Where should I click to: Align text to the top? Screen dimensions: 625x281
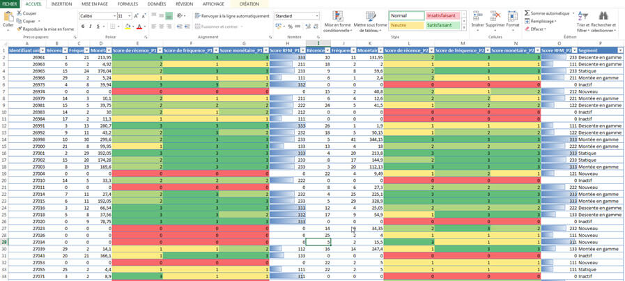tap(154, 16)
